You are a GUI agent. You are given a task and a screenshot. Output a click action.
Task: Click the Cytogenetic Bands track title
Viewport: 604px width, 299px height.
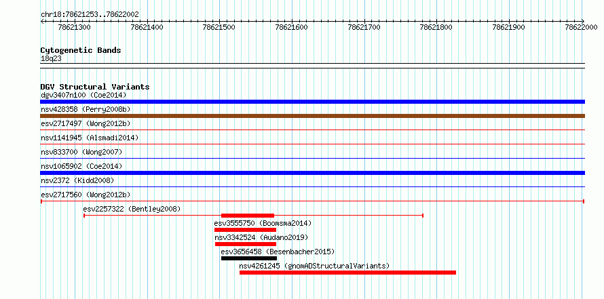(81, 50)
